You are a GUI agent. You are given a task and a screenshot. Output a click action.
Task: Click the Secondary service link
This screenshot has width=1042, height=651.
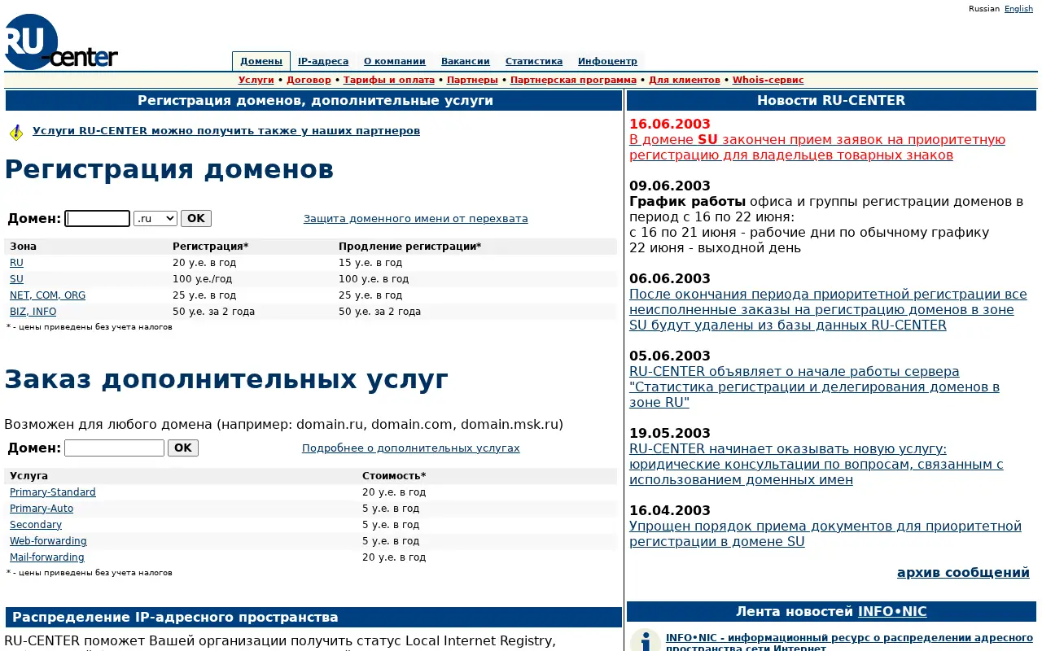tap(36, 525)
